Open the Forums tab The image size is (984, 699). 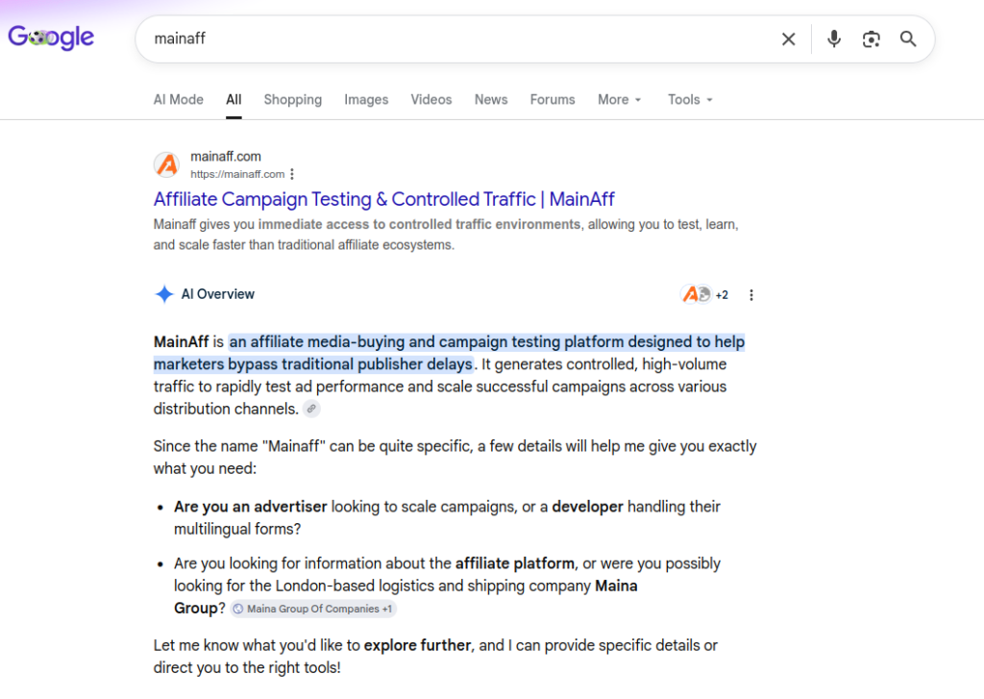point(553,100)
